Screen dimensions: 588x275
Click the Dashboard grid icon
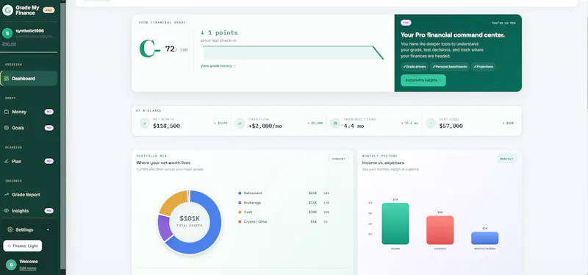click(7, 79)
